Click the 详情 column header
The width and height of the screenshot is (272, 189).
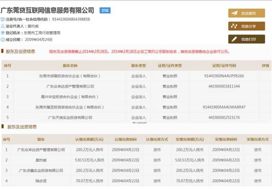[265, 65]
